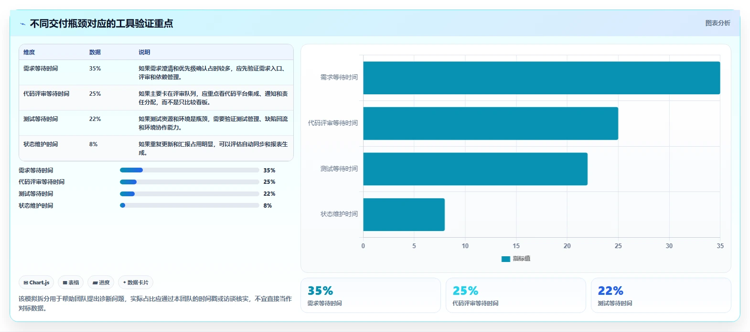Viewport: 750px width, 332px height.
Task: Click the 数据 column header
Action: (x=95, y=52)
